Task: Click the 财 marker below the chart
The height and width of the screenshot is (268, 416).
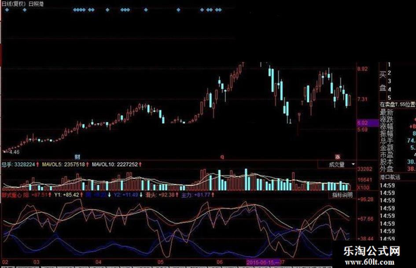Action: (x=77, y=157)
